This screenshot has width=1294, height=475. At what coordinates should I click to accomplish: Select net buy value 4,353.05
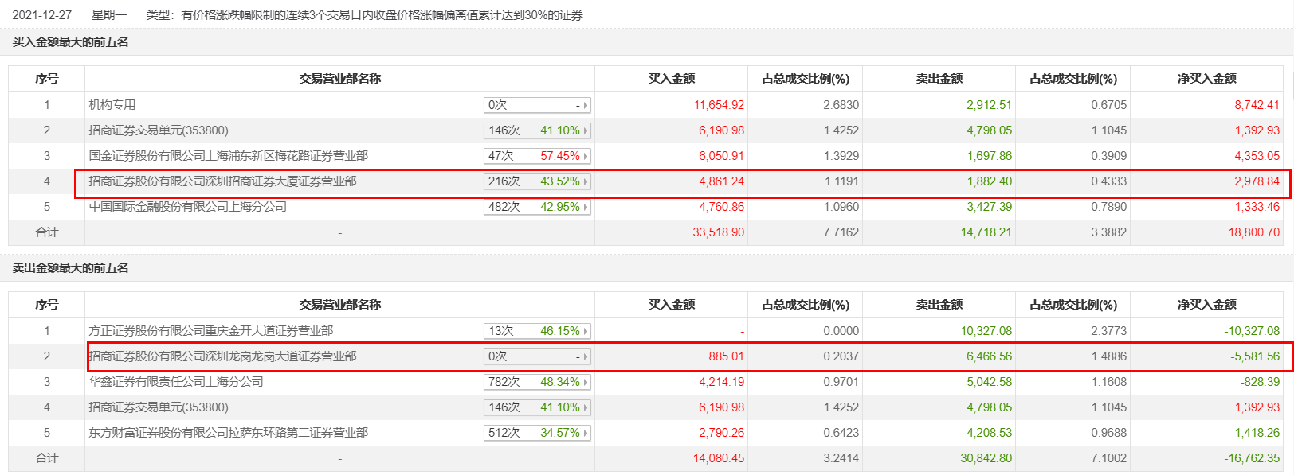pyautogui.click(x=1257, y=156)
